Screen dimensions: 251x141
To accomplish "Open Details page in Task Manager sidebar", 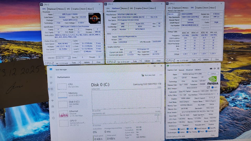I will pyautogui.click(x=53, y=112).
